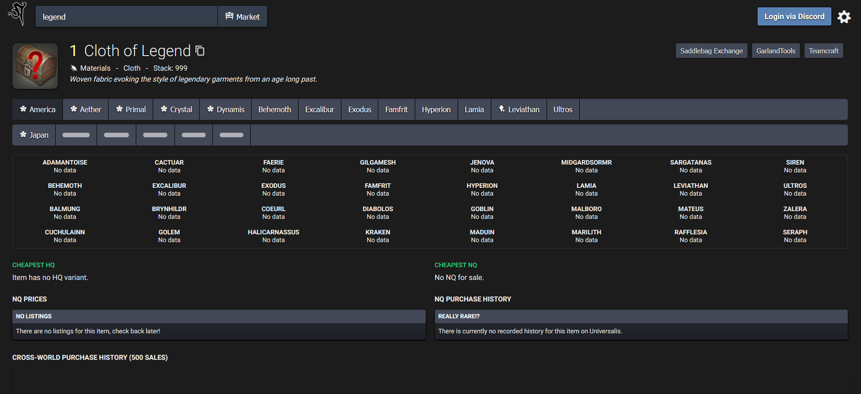
Task: Focus the item search field
Action: 126,17
